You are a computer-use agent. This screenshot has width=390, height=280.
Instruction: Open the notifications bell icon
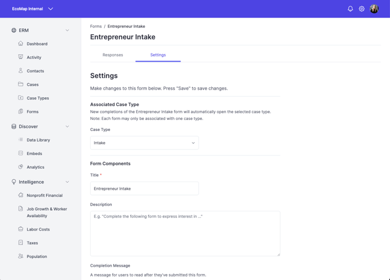click(350, 9)
